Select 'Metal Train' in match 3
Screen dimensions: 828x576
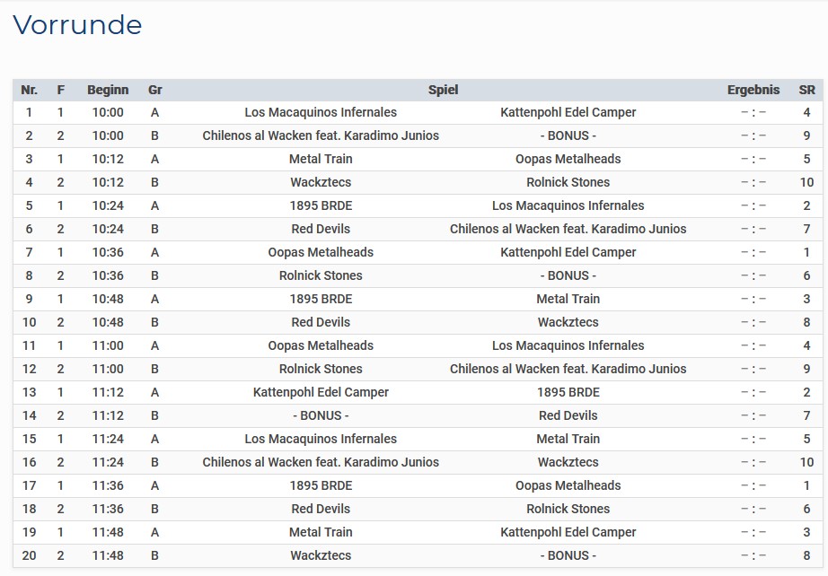[321, 159]
